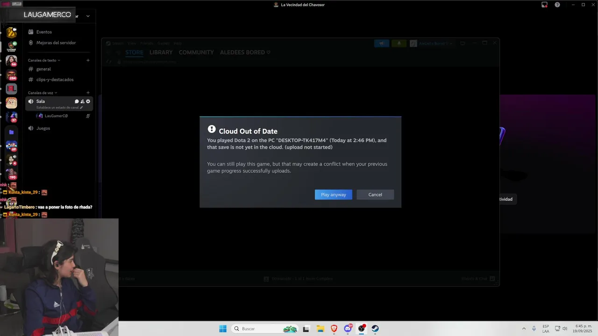Show hidden system tray icons
The width and height of the screenshot is (598, 336).
click(x=524, y=329)
